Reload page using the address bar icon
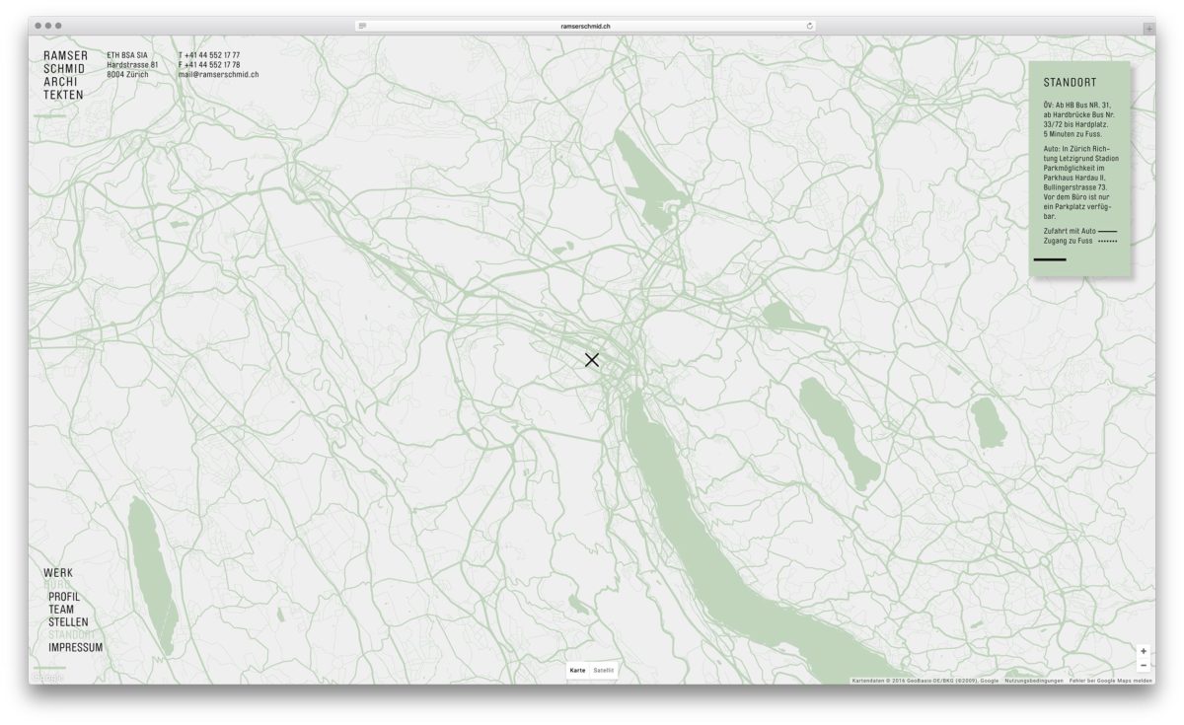This screenshot has width=1184, height=725. (x=809, y=26)
